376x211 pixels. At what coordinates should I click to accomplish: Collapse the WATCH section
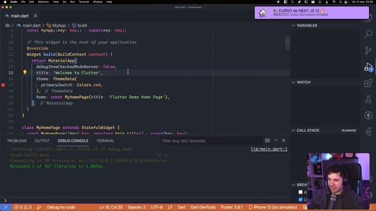[293, 82]
